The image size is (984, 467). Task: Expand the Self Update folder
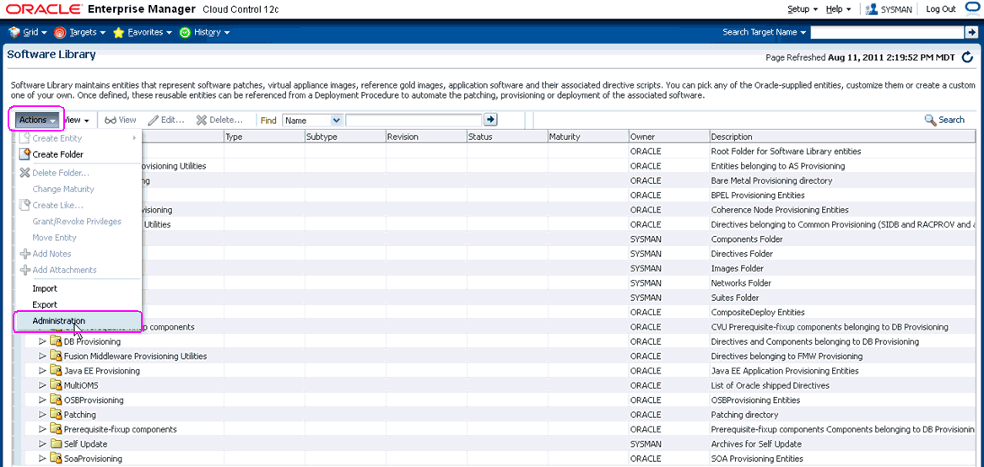pyautogui.click(x=43, y=443)
